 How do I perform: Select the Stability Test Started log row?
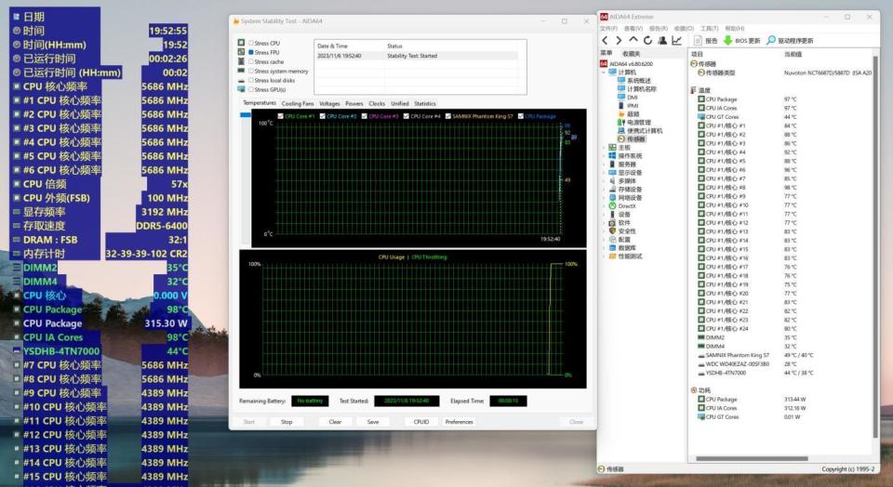(417, 56)
